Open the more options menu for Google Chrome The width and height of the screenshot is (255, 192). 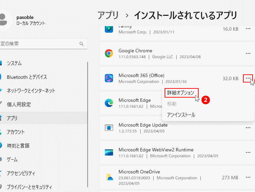248,53
